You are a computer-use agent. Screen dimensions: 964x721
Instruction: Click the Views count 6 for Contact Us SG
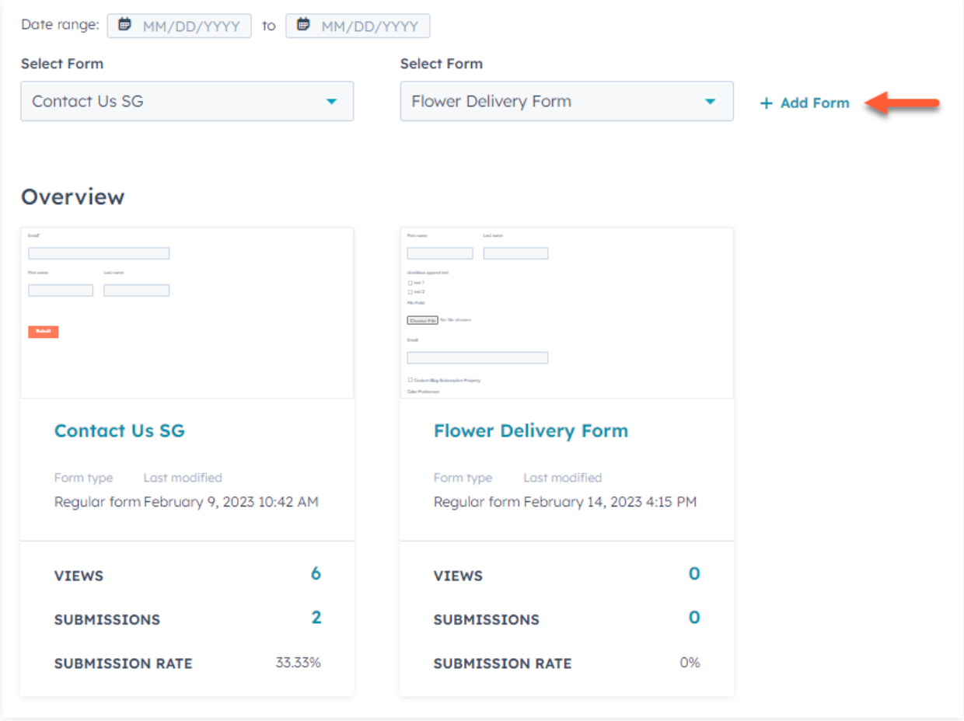[x=316, y=573]
